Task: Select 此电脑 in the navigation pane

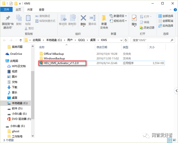Action: (12, 61)
